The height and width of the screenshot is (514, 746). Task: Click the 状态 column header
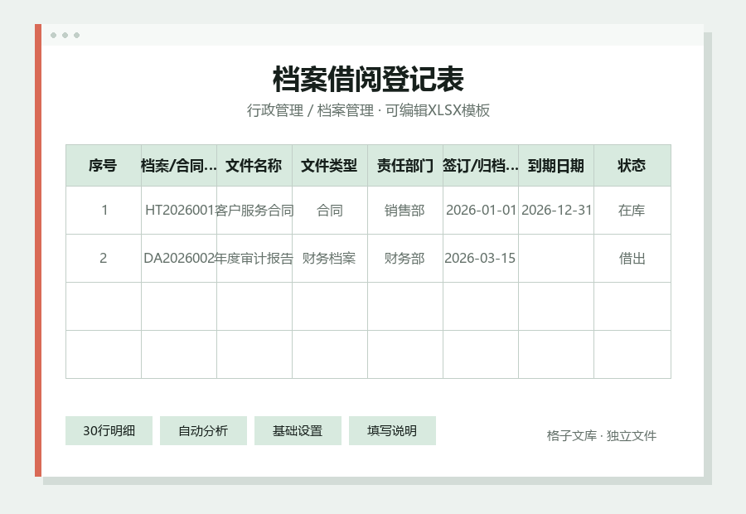coord(632,166)
